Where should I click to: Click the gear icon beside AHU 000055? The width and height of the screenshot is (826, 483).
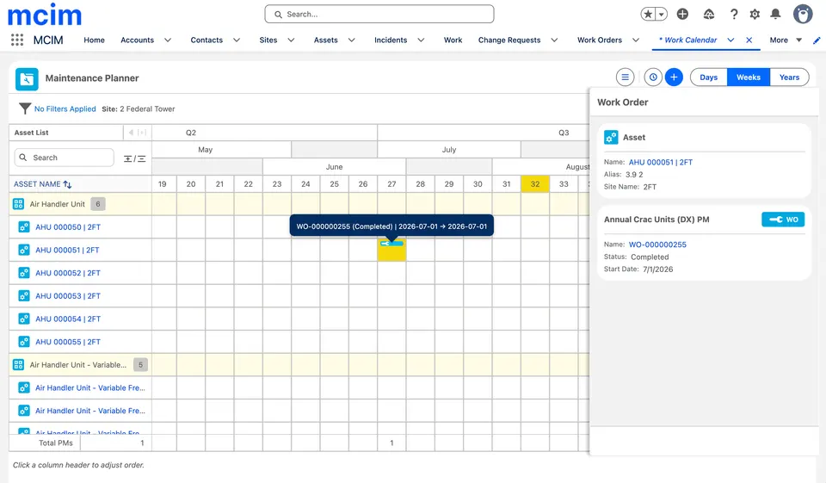pyautogui.click(x=24, y=342)
